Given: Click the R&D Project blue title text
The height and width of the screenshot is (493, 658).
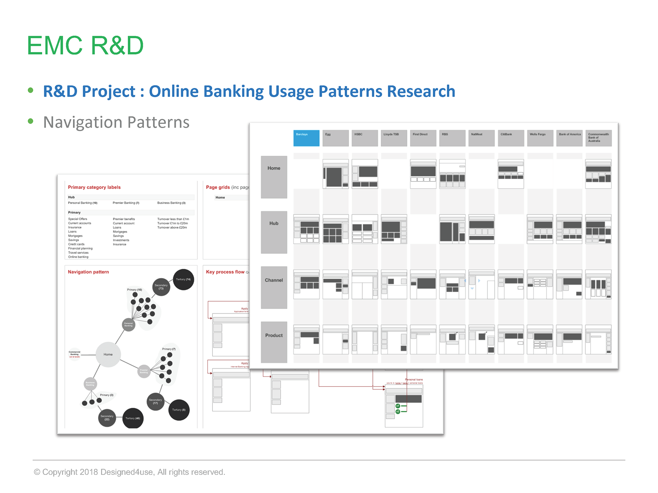Looking at the screenshot, I should [x=249, y=91].
